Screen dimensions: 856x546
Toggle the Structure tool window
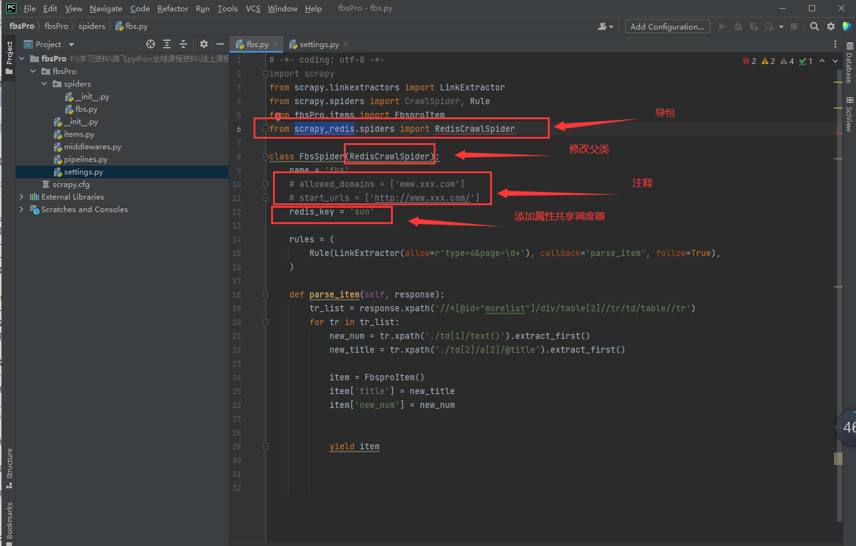(9, 467)
